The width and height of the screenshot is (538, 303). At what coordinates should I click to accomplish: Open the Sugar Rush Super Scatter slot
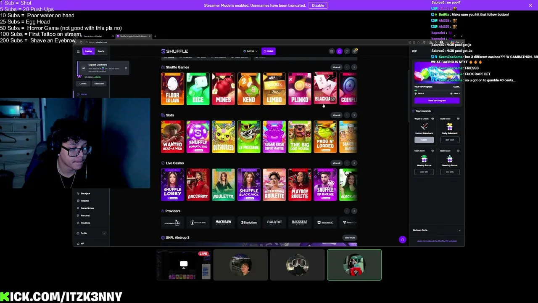tap(274, 137)
